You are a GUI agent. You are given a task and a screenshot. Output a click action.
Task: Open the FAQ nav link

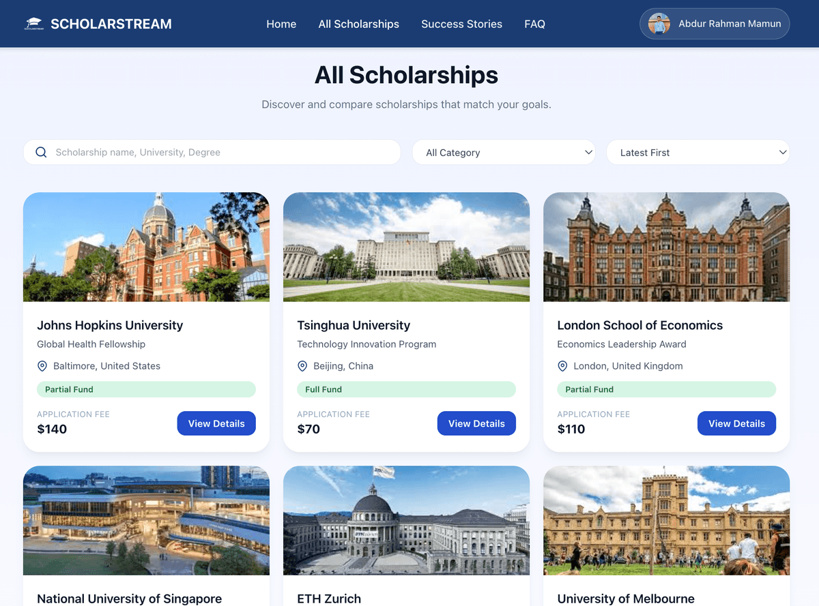tap(534, 24)
